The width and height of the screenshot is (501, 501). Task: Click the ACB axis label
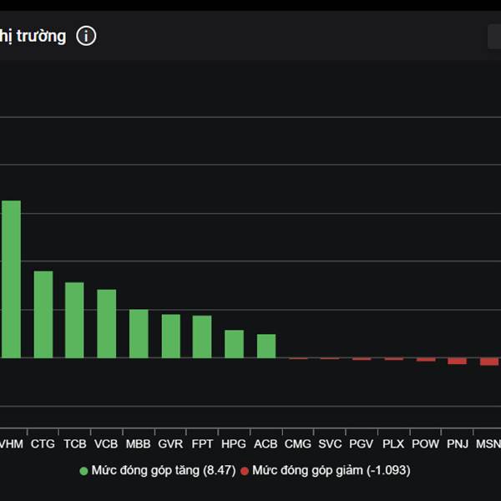coord(266,444)
